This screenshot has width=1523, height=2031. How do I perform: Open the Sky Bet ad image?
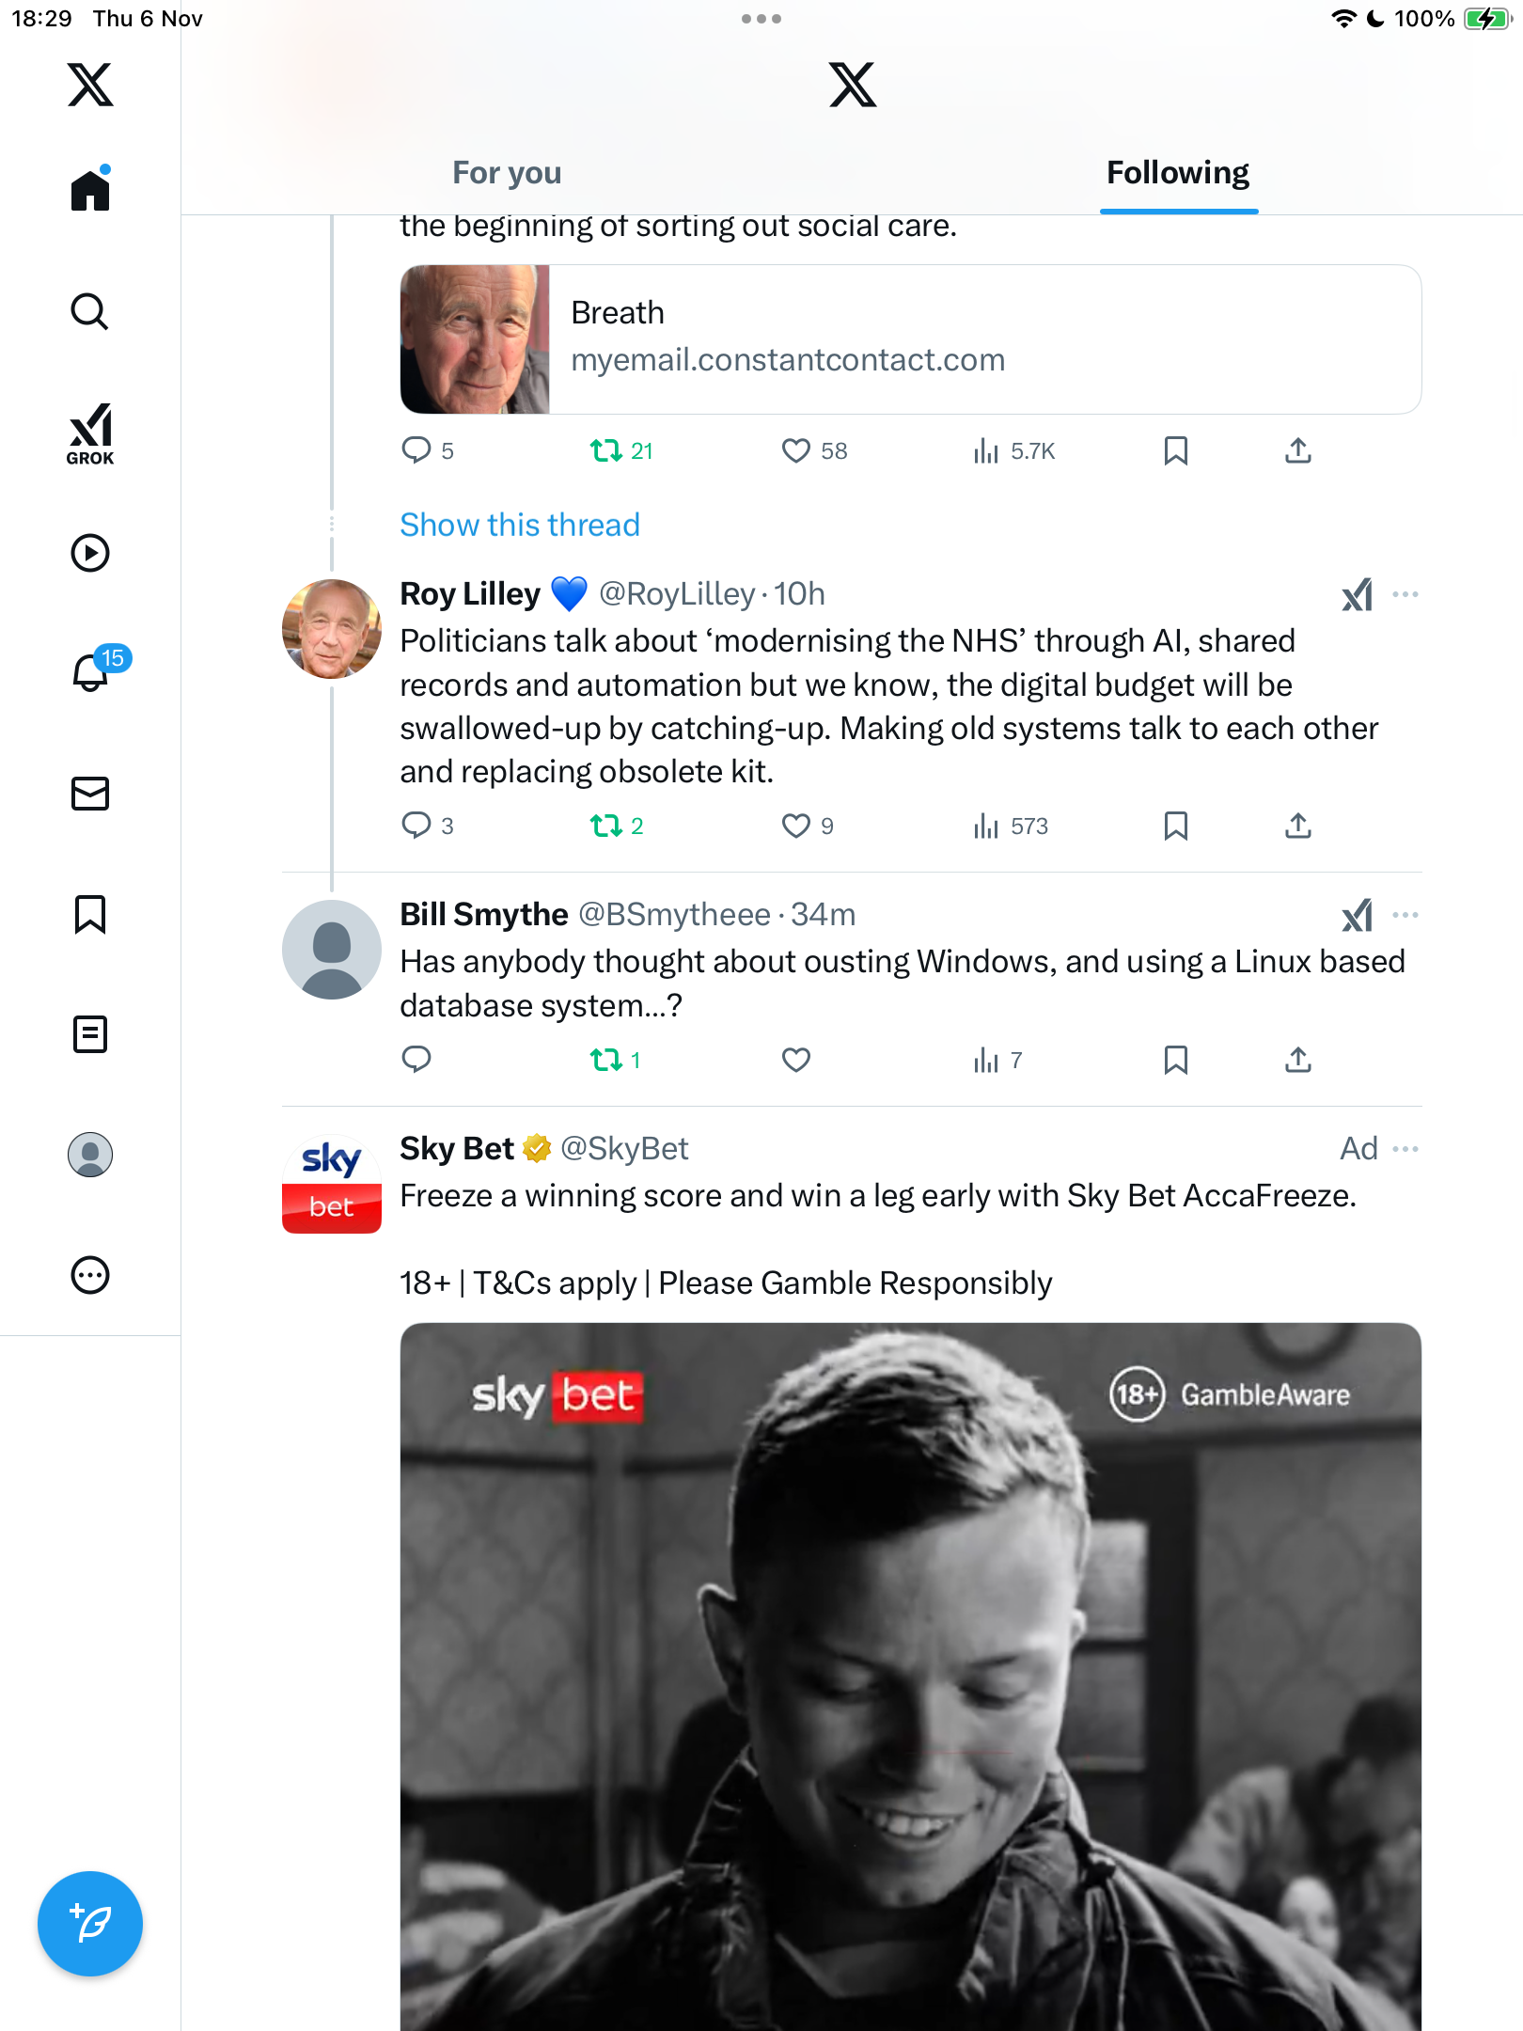point(910,1674)
